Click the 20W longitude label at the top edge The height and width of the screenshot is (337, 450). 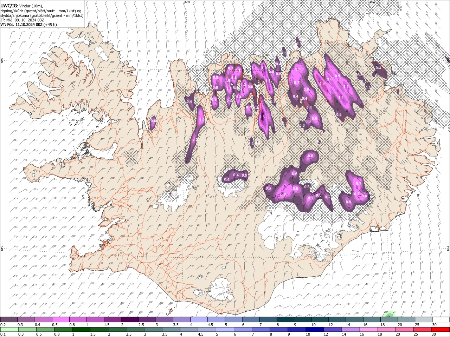click(x=187, y=2)
